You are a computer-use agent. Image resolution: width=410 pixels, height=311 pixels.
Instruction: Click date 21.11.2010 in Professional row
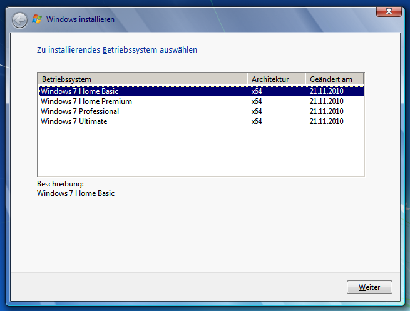(326, 111)
